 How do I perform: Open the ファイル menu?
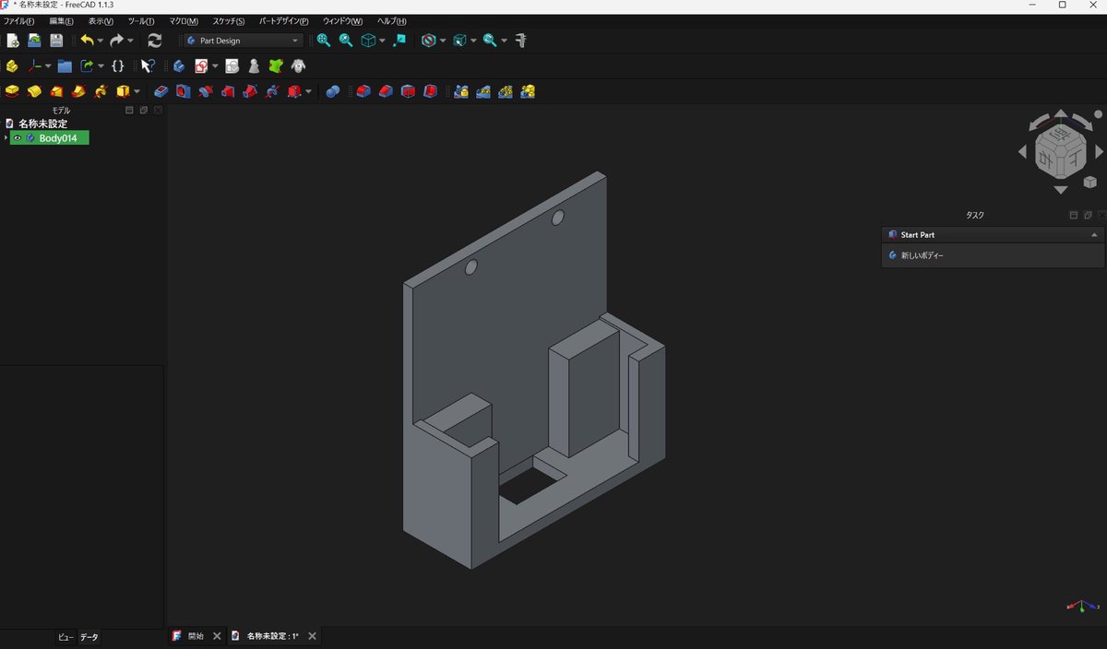tap(19, 21)
